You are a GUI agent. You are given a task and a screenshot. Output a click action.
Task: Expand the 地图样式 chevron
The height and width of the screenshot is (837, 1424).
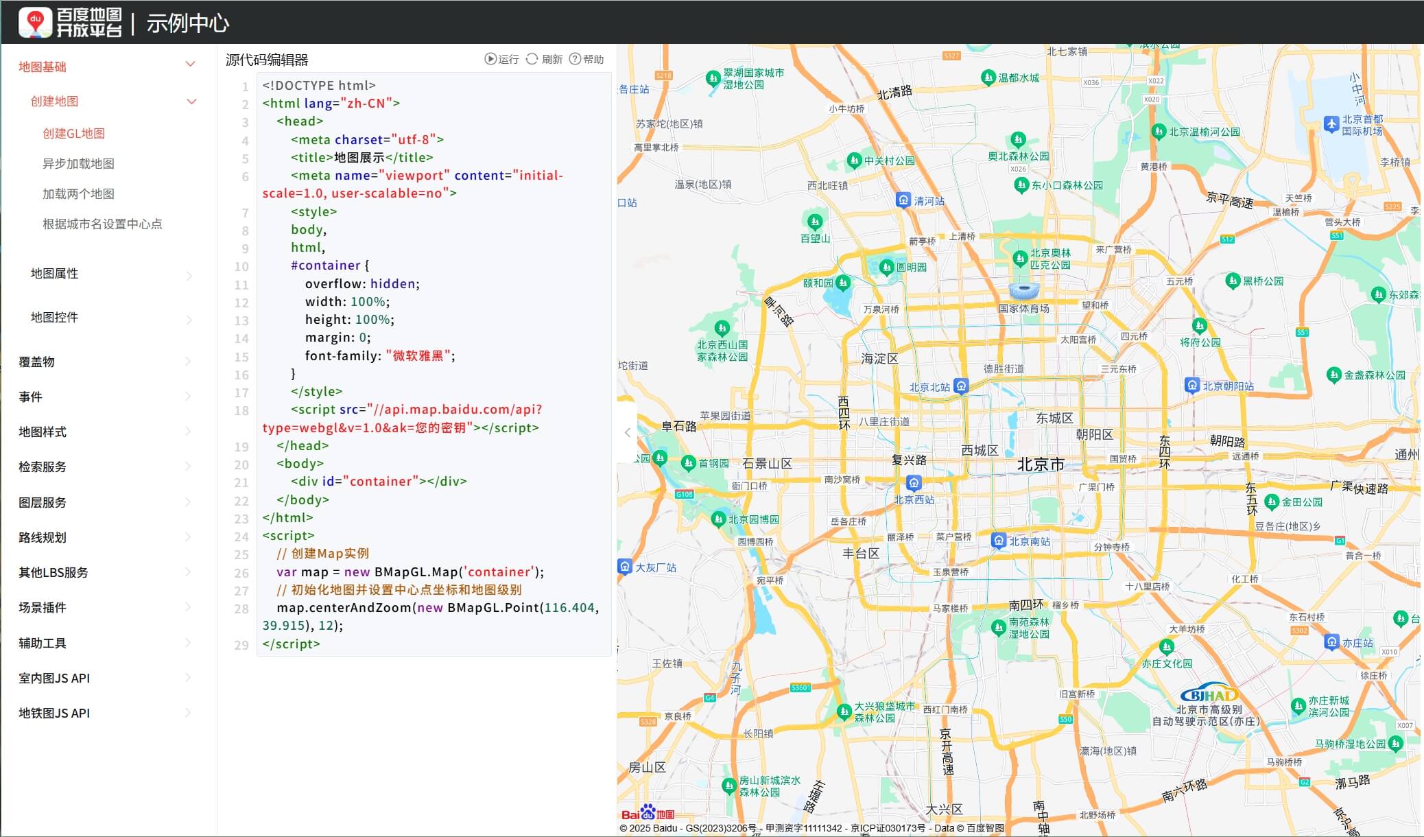[x=189, y=431]
